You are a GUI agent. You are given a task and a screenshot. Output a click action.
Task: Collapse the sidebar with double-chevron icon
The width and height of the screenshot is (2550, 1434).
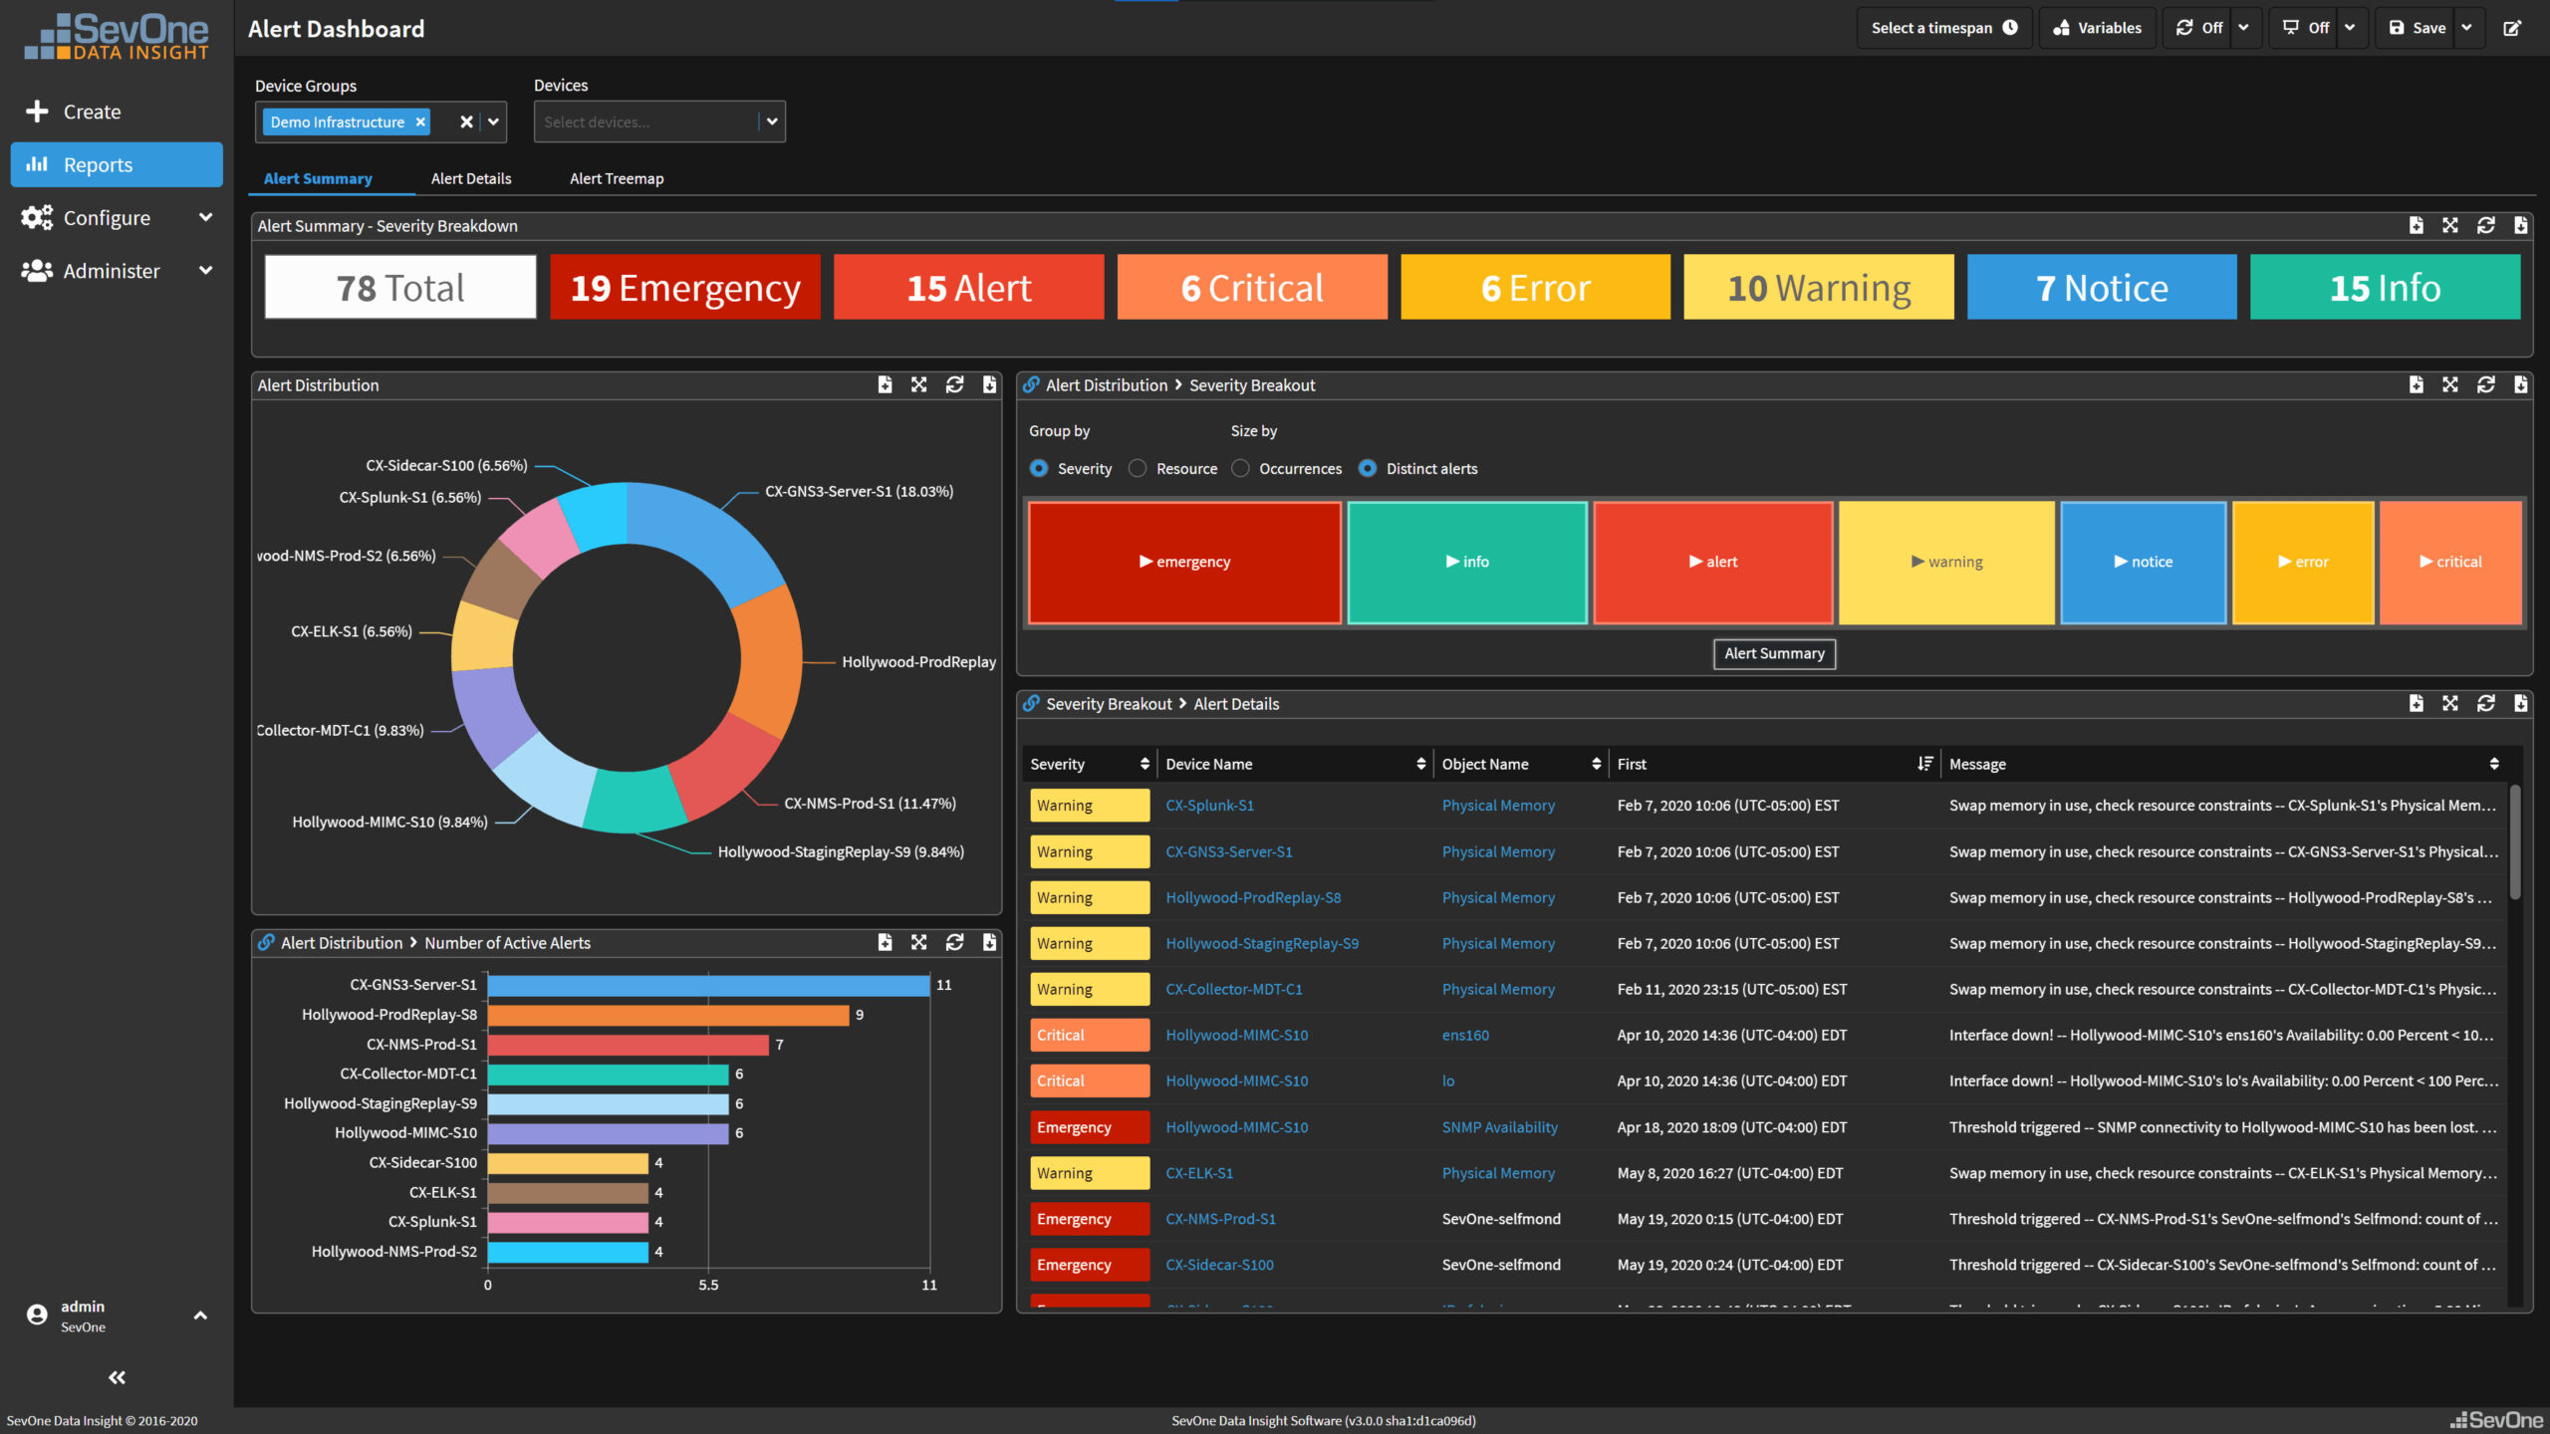point(117,1377)
